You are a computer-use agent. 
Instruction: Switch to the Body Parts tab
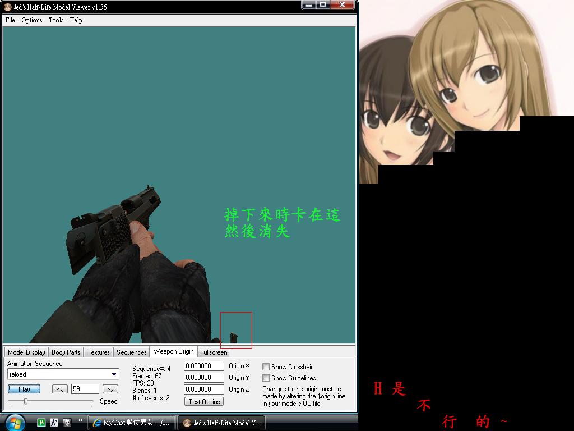point(66,352)
